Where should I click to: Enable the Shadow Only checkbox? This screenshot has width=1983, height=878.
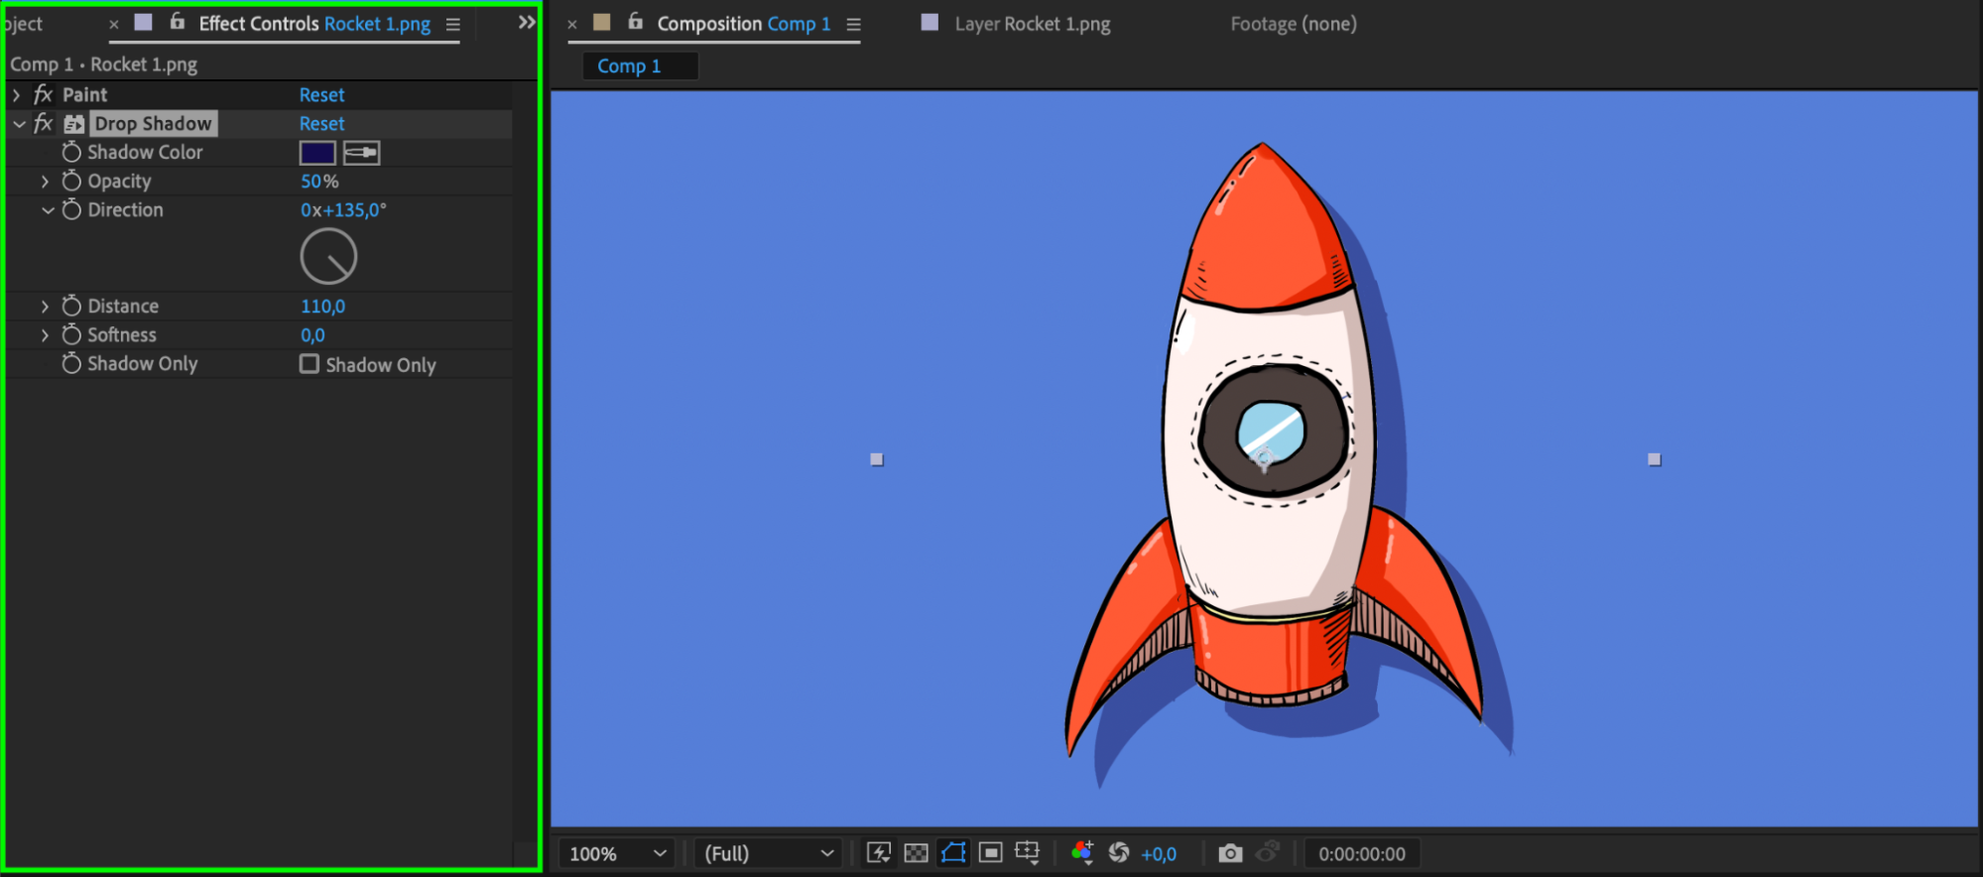click(x=310, y=364)
